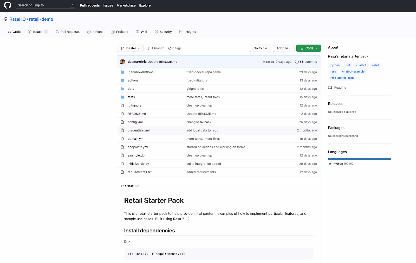Click the endpoints.yml file icon
Image resolution: width=416 pixels, height=263 pixels.
click(x=122, y=147)
